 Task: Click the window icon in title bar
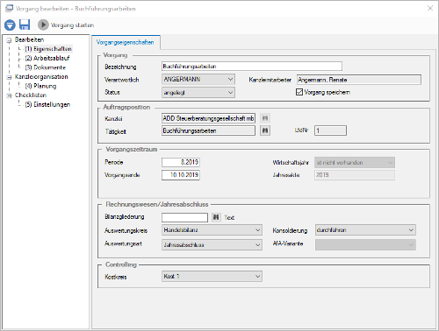[x=9, y=8]
